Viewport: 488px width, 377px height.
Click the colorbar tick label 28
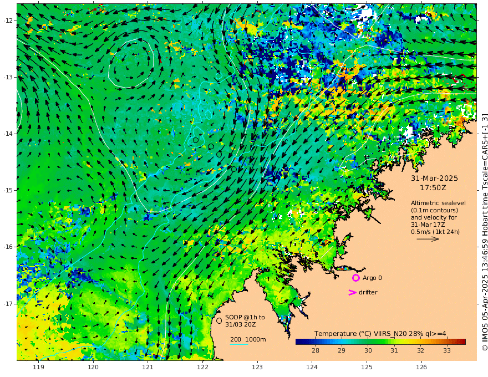[x=316, y=350]
